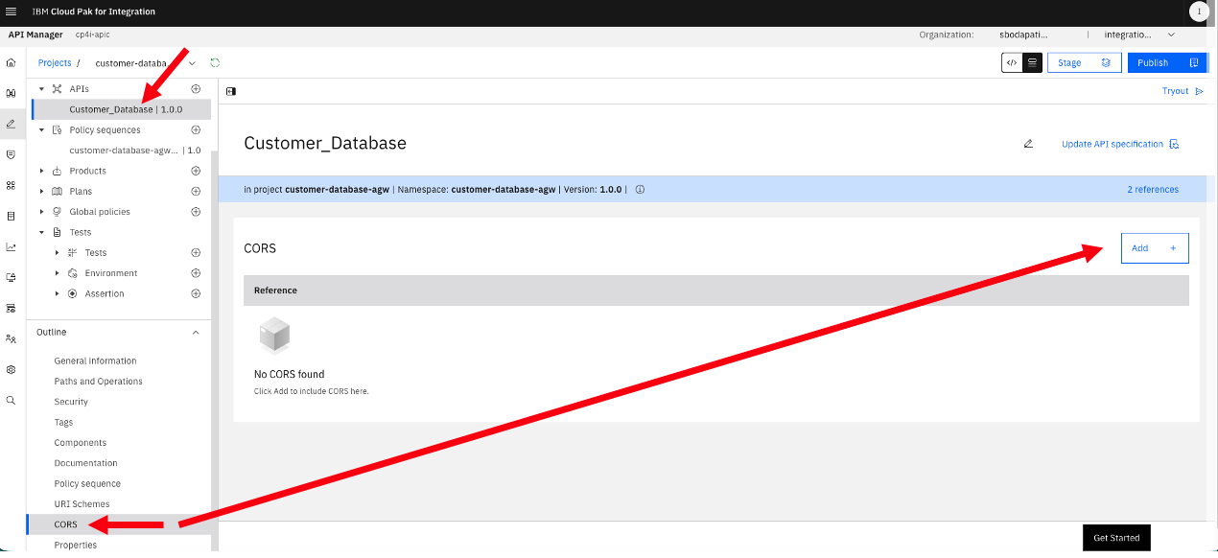
Task: Click Add to include CORS
Action: [x=1155, y=248]
